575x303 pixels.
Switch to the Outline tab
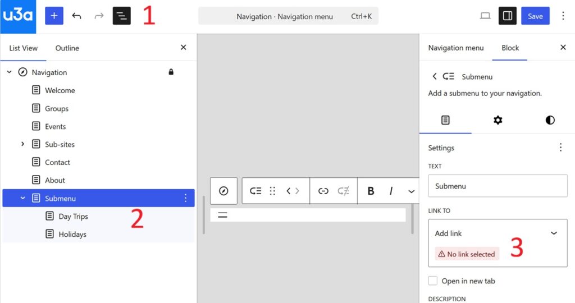tap(67, 48)
